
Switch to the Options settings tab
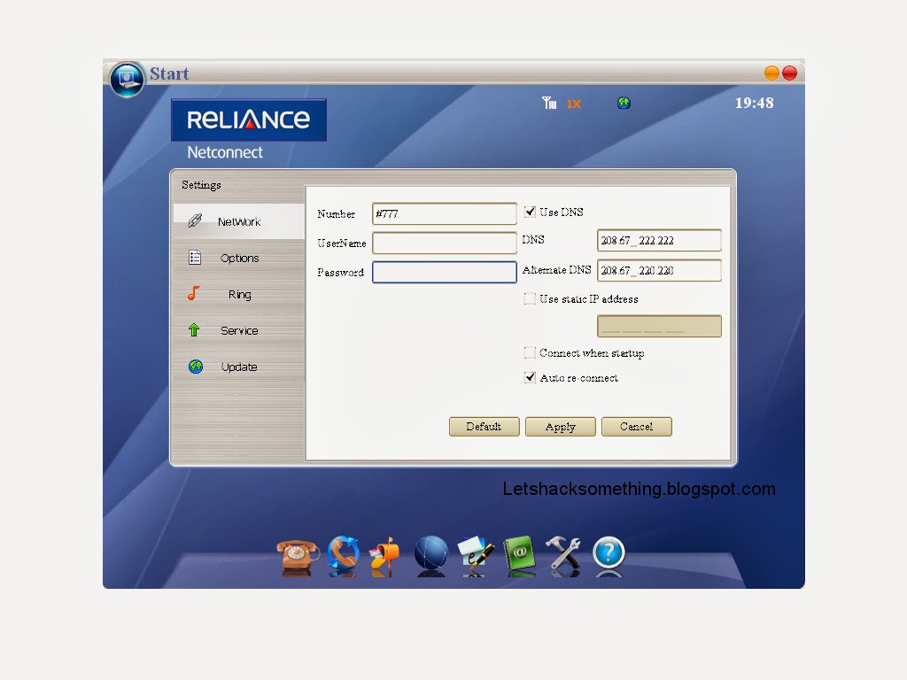coord(239,258)
